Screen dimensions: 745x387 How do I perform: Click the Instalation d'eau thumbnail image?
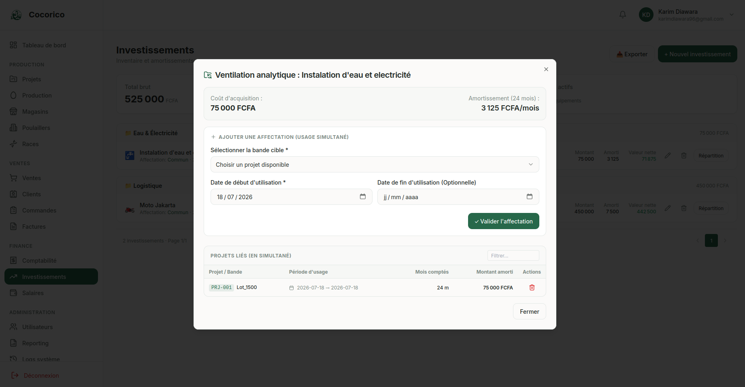[130, 155]
